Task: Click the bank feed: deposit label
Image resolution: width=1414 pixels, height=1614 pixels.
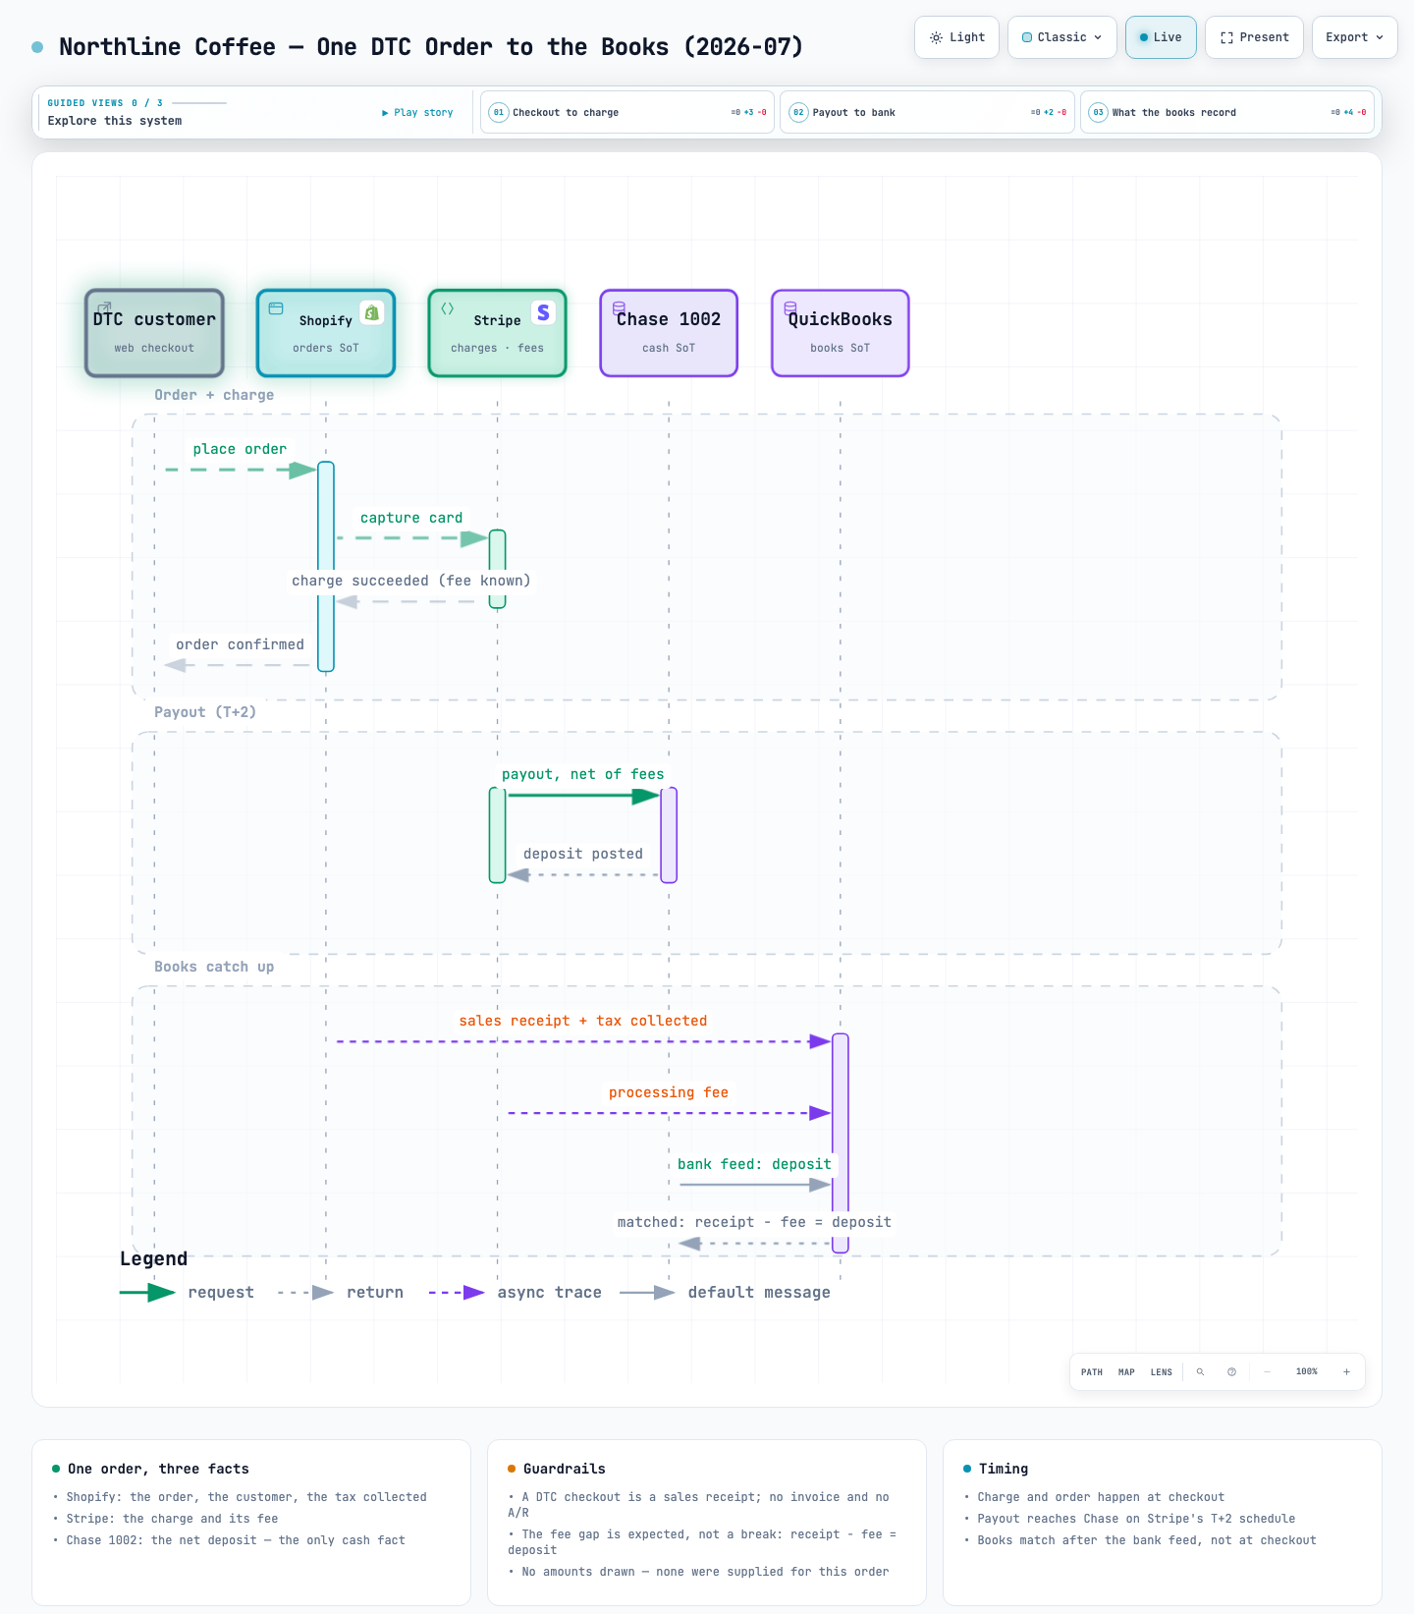Action: [754, 1164]
